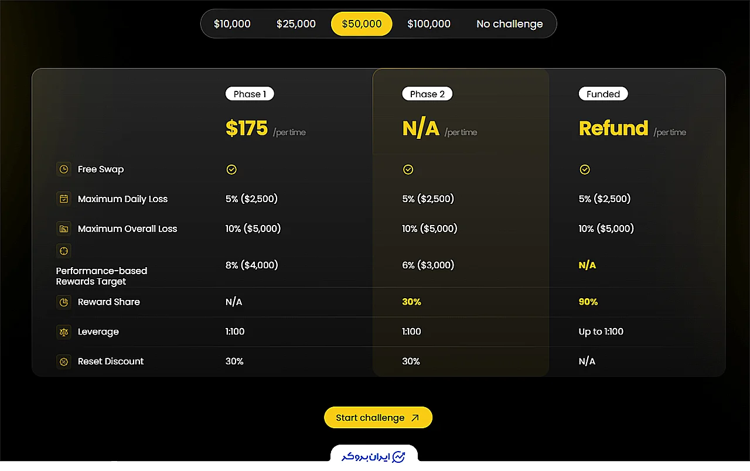Click the Iran Broker logo at the bottom
The image size is (750, 471).
coord(374,456)
